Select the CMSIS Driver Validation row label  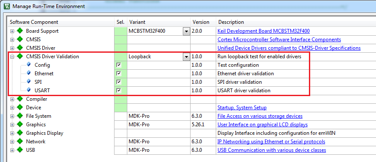click(53, 57)
